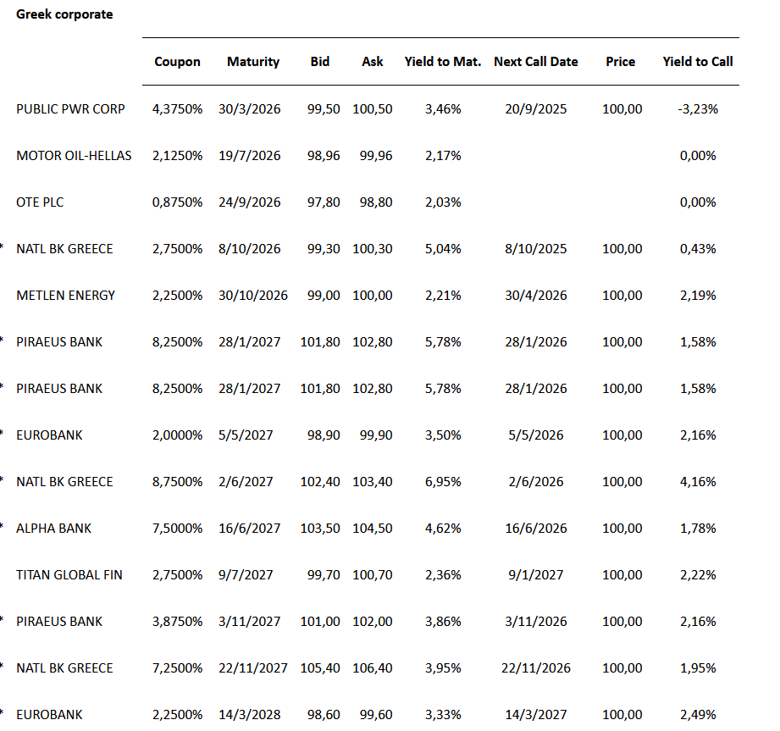Image resolution: width=780 pixels, height=731 pixels.
Task: Select Eurobank maturing 14/3/2028
Action: [50, 715]
